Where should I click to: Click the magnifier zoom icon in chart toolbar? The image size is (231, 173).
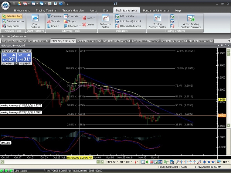click(177, 162)
